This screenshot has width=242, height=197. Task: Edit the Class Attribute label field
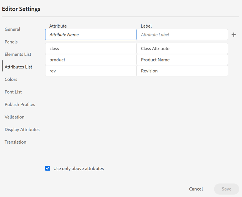pyautogui.click(x=182, y=49)
